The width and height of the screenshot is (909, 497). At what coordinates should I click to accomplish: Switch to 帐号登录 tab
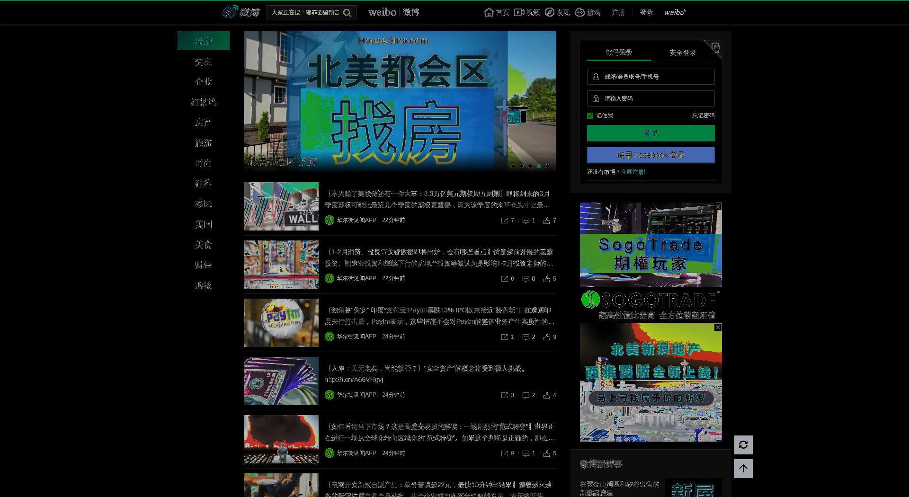tap(619, 53)
